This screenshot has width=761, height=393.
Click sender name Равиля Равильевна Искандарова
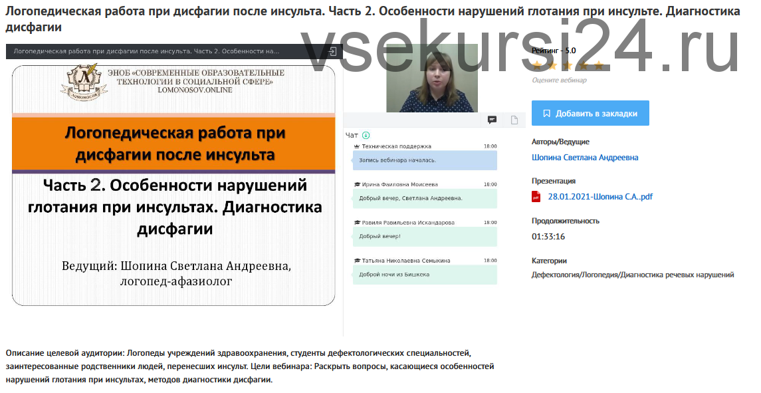tap(408, 223)
